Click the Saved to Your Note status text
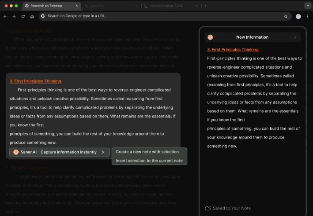Viewport: 313px width, 216px height. (232, 208)
